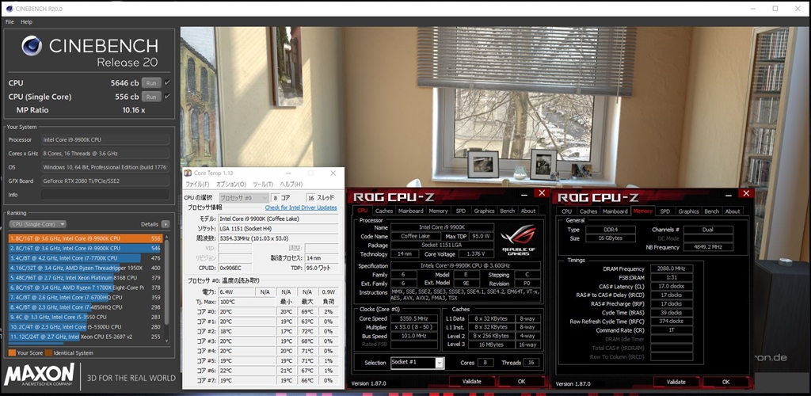Viewport: 811px width, 396px height.
Task: Close the left ROG CPU-Z window
Action: tap(542, 193)
